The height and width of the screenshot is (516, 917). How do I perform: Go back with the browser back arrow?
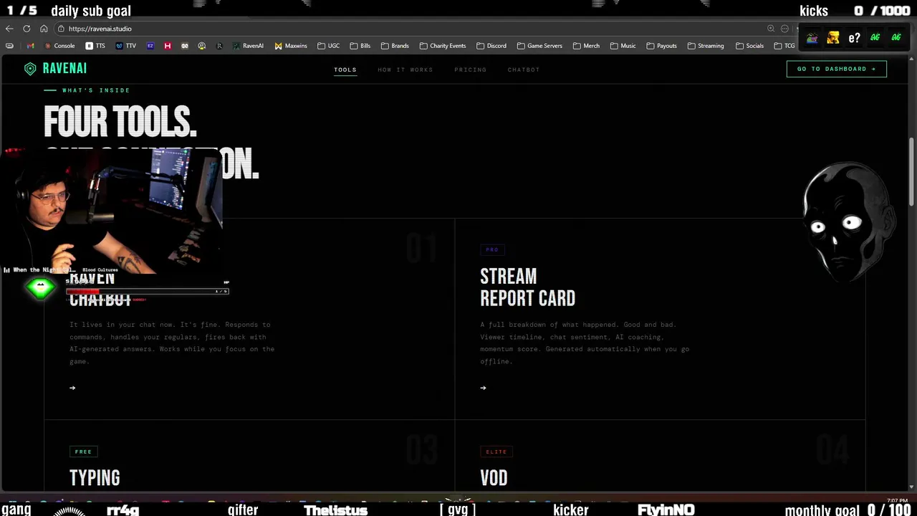[9, 29]
